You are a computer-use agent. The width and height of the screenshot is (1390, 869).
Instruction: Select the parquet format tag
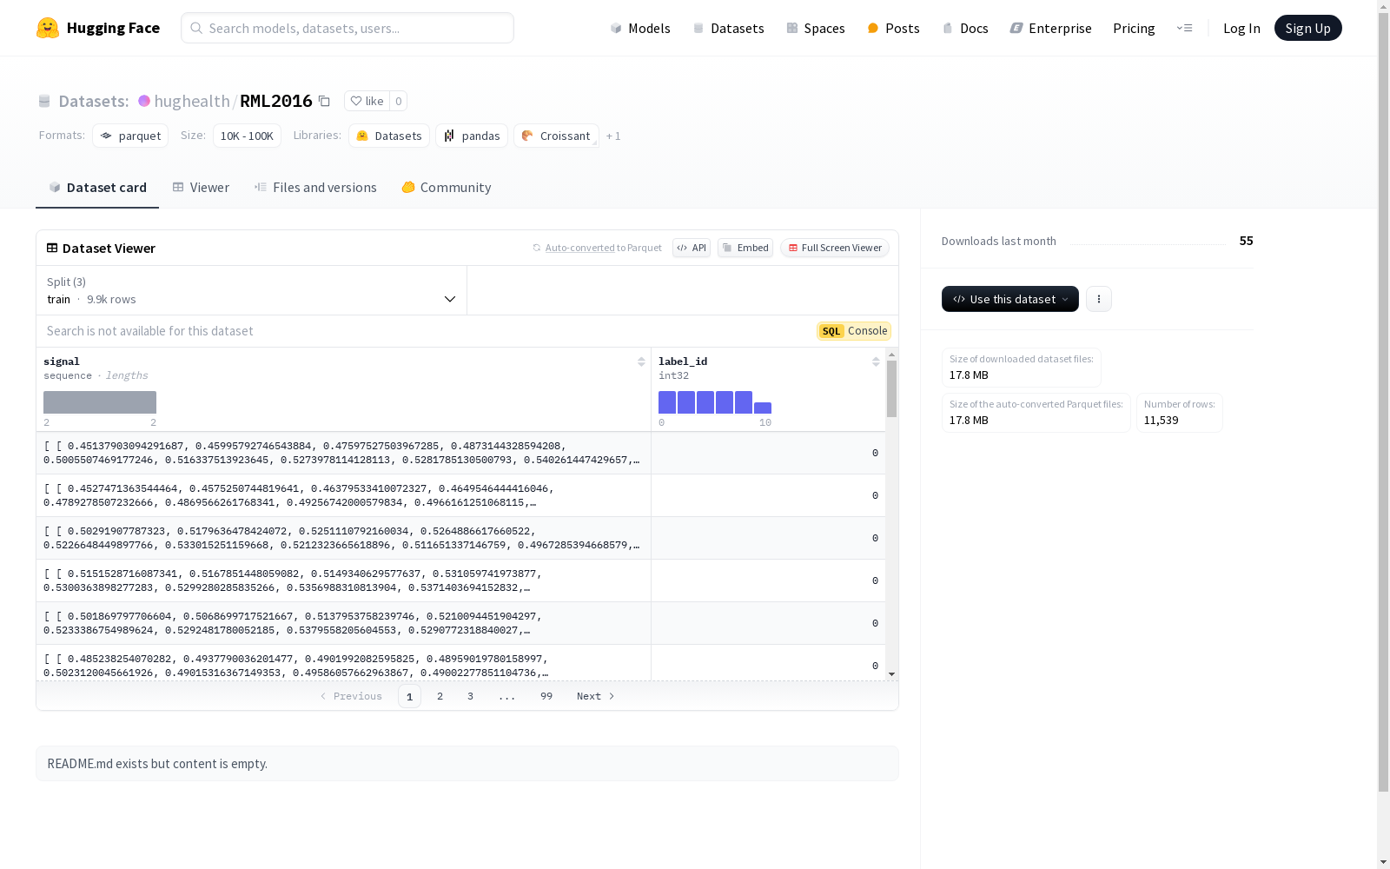130,136
